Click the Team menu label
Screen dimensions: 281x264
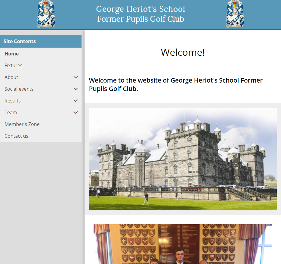tap(11, 112)
